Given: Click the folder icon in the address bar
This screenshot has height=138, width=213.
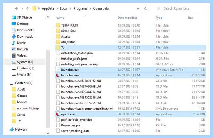Looking at the screenshot, I should pos(34,8).
